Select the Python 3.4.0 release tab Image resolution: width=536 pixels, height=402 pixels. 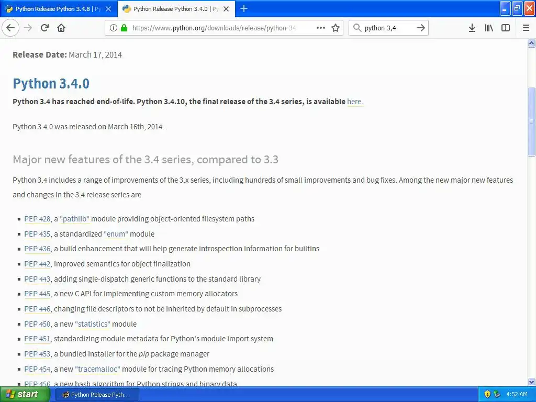[x=176, y=9]
